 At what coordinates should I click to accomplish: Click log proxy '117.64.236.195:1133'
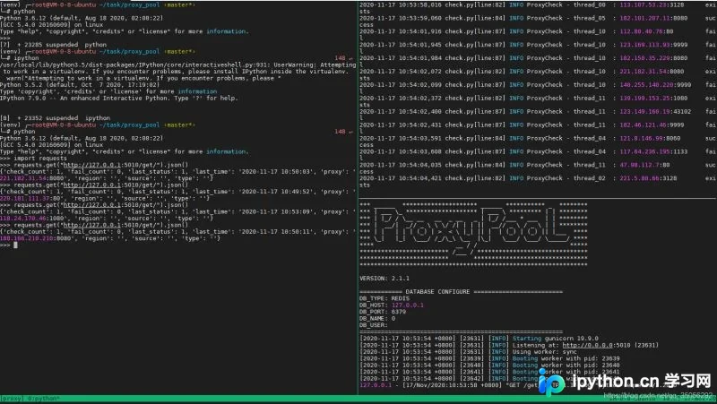coord(653,151)
